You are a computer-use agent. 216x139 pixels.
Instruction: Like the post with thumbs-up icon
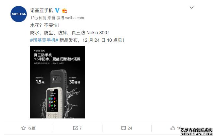click(172, 128)
